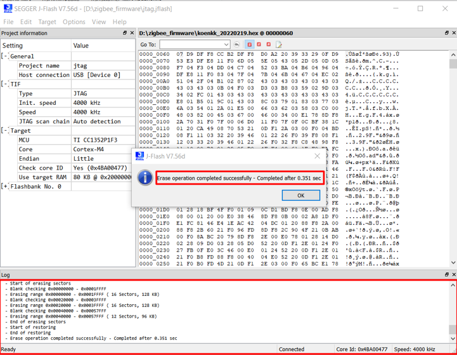Click hex address 0000_0060

click(154, 55)
